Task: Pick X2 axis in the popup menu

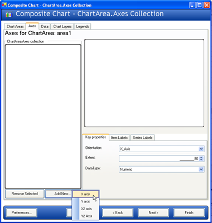Action: pos(86,209)
